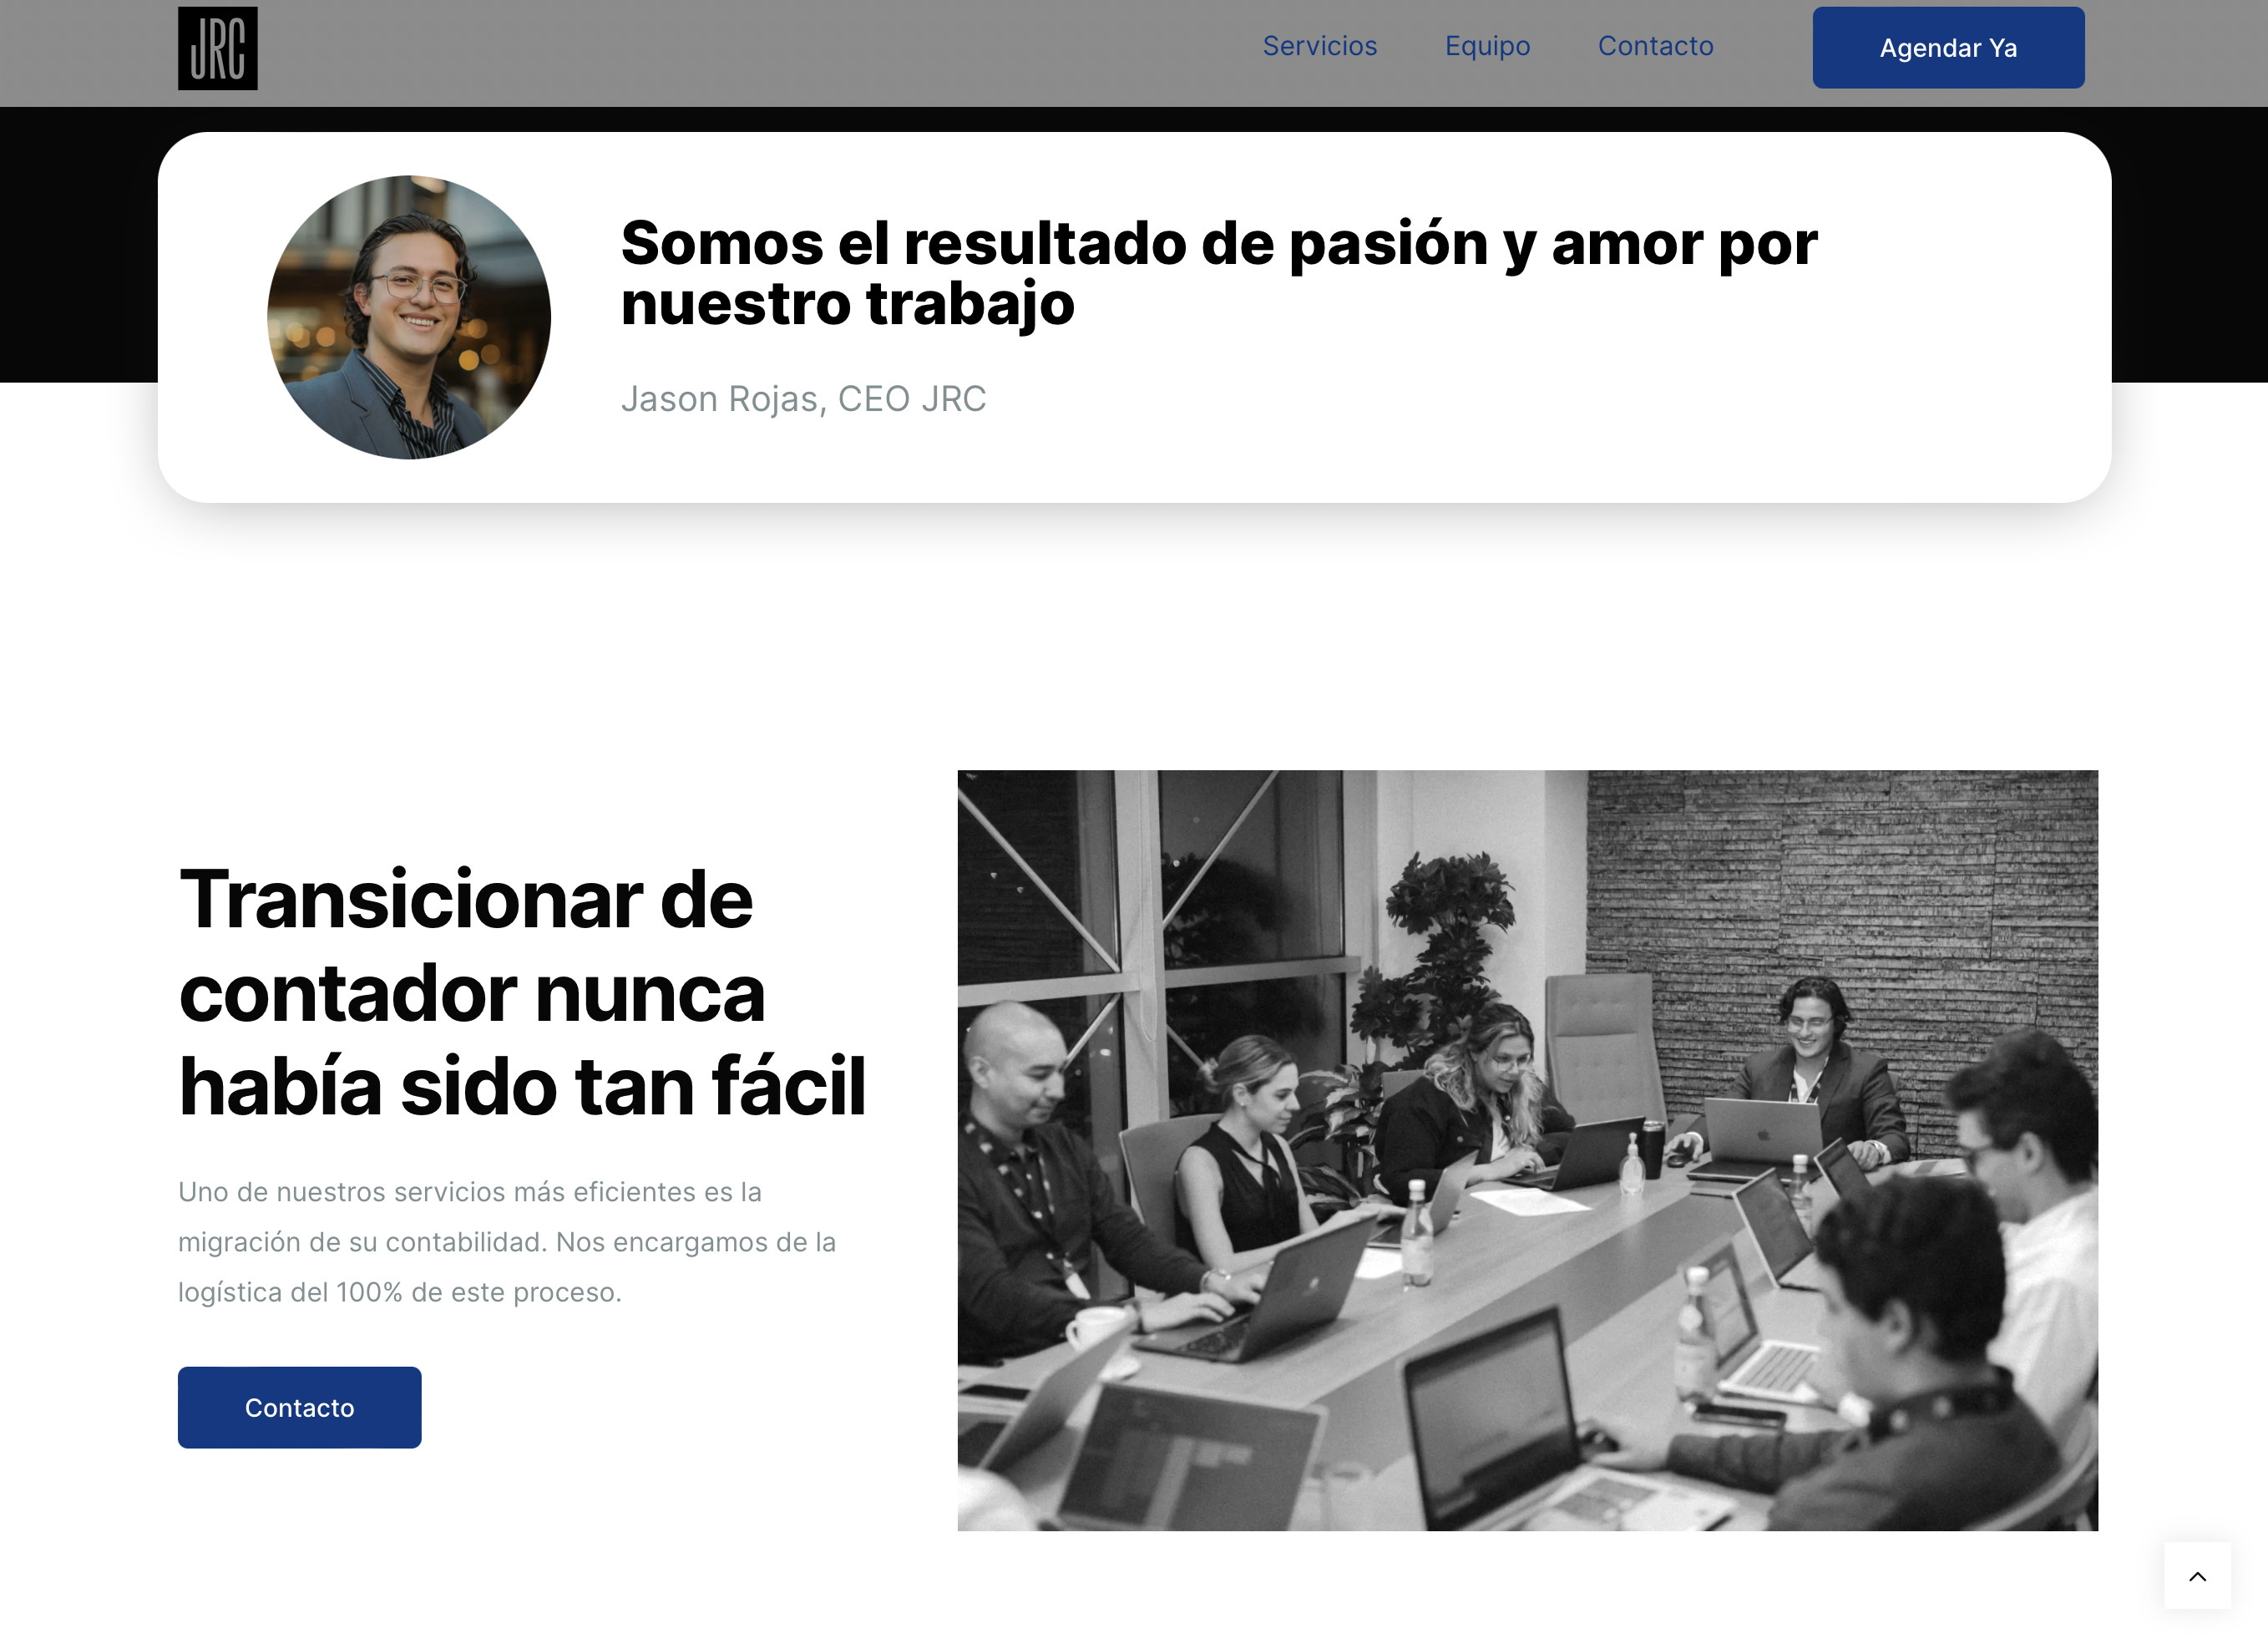Click the paragraph about migración de contabilidad
The width and height of the screenshot is (2268, 1639).
click(507, 1241)
